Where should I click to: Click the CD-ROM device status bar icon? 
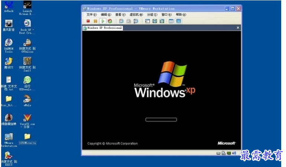pos(224,153)
